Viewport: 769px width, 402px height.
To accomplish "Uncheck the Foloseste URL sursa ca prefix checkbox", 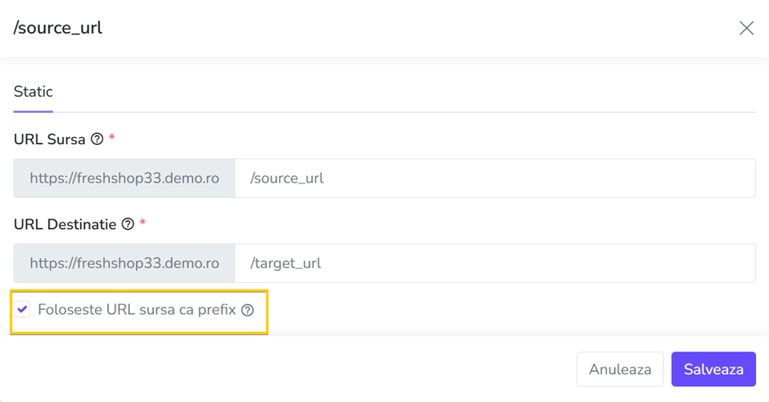I will [x=22, y=309].
